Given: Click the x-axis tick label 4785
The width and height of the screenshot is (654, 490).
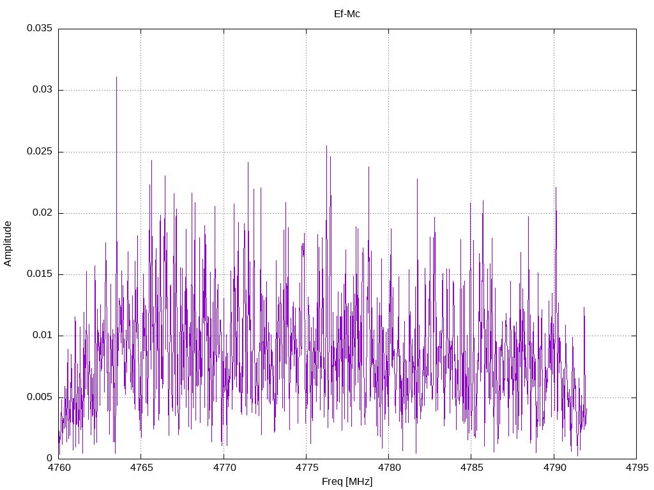Looking at the screenshot, I should point(472,468).
